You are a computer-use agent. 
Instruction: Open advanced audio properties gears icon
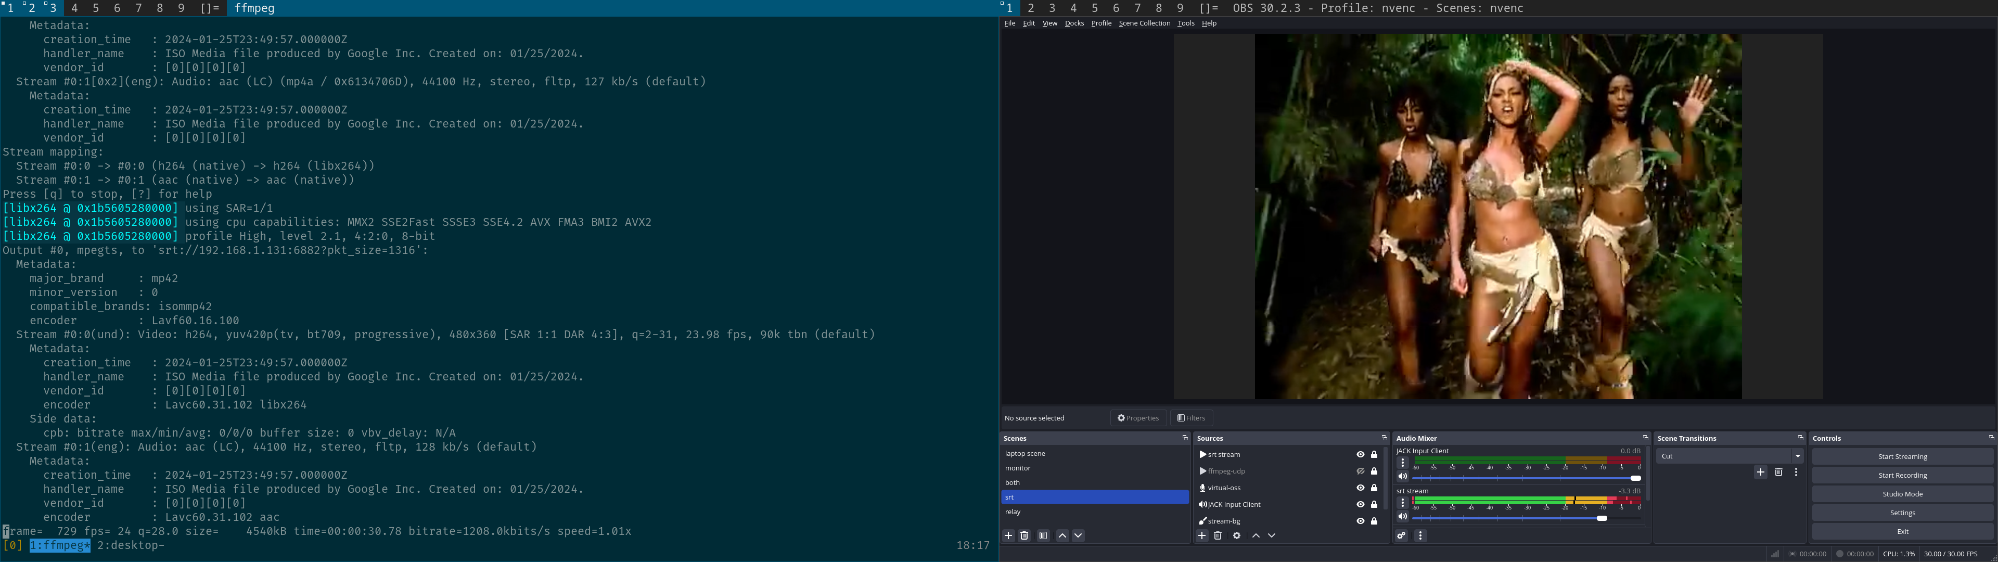coord(1402,535)
